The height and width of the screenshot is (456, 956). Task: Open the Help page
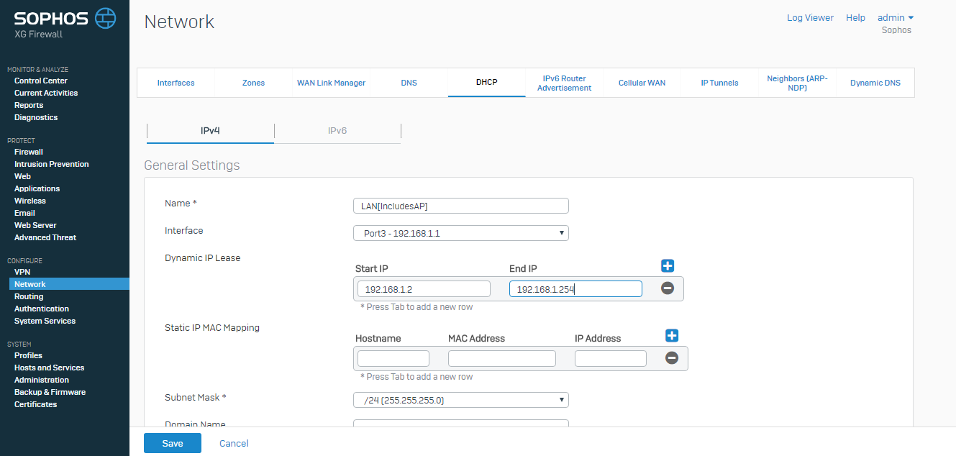click(x=855, y=17)
